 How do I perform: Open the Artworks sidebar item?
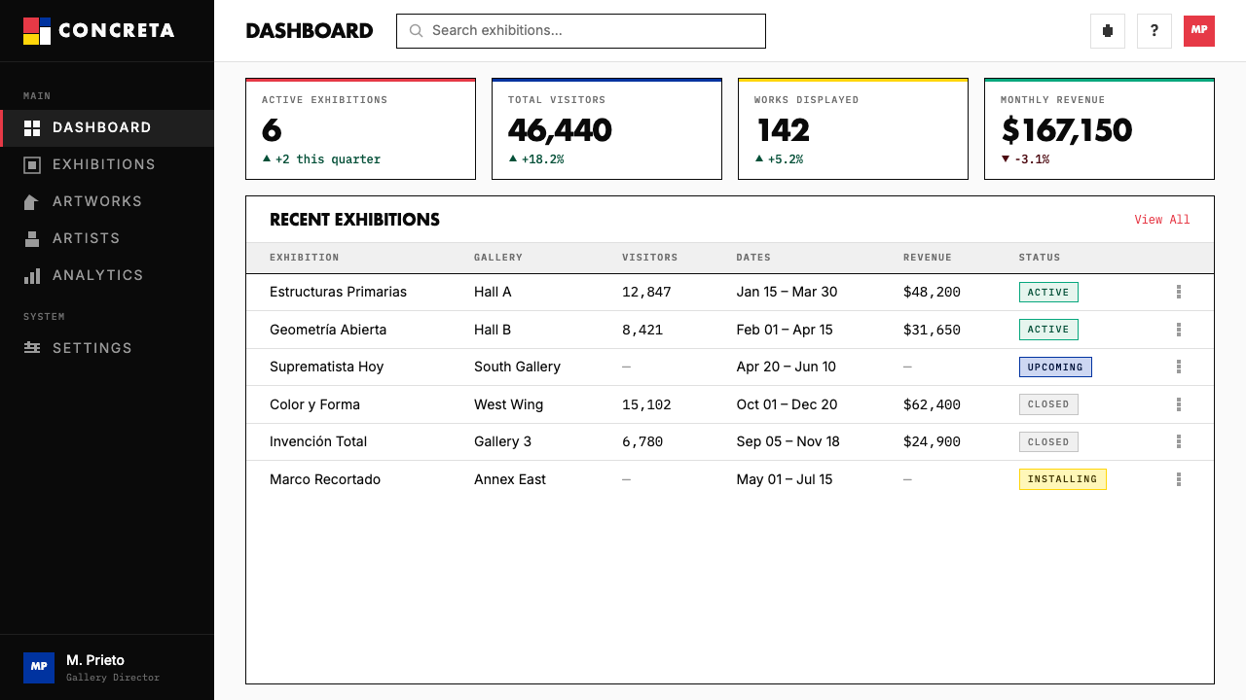(107, 202)
